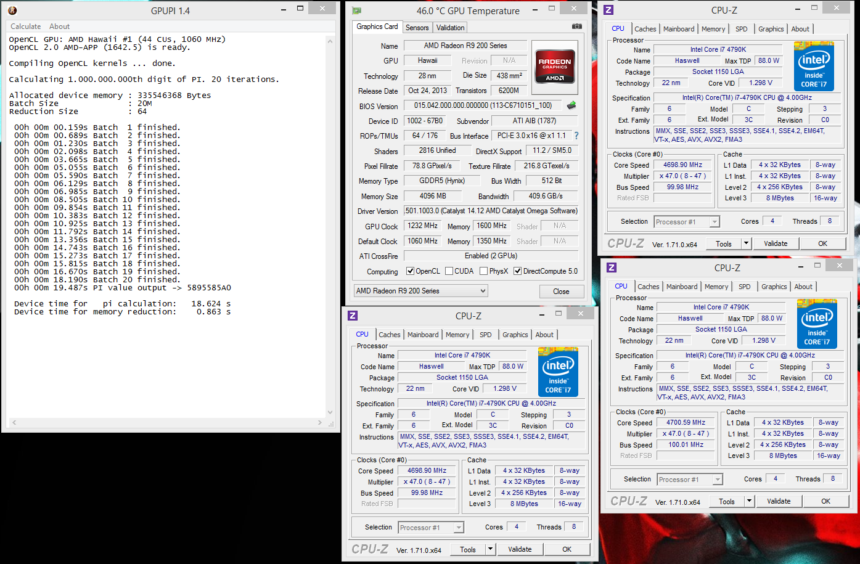The height and width of the screenshot is (564, 860).
Task: Click the BIOS Version field in GPU-Z
Action: point(483,105)
